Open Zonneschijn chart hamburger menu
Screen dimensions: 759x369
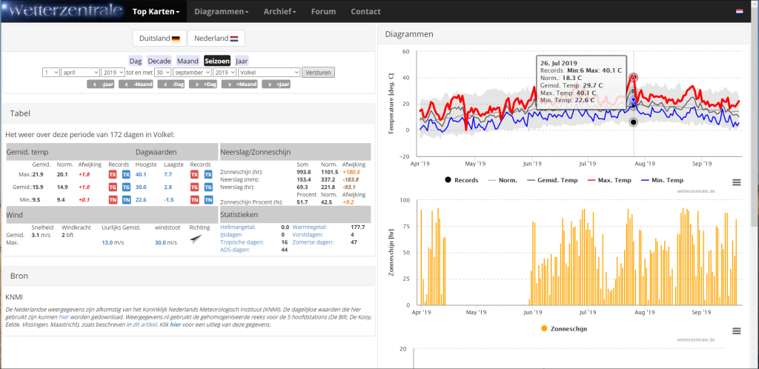click(736, 331)
